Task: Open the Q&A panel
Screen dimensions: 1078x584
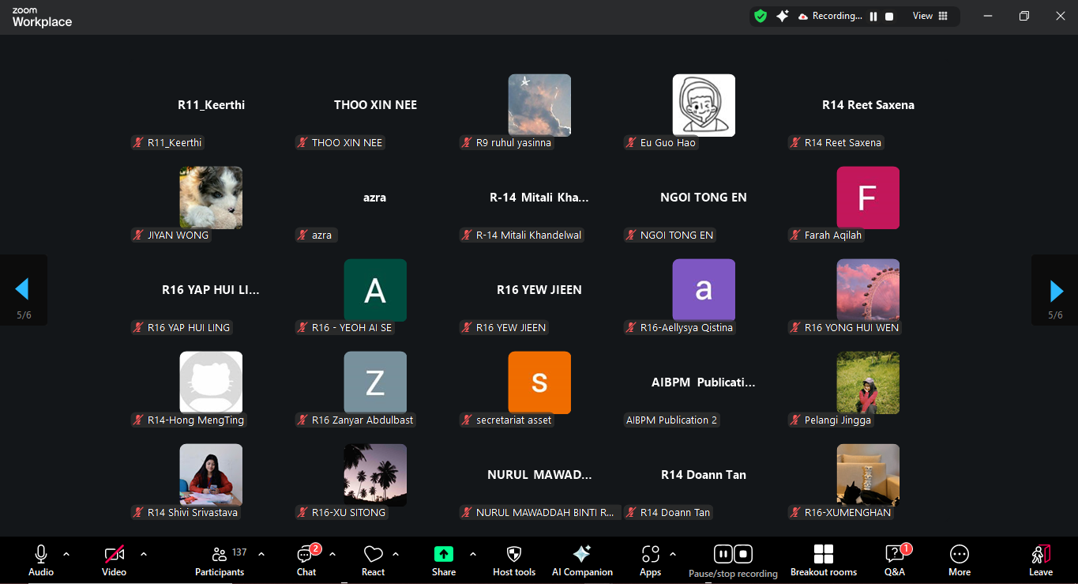Action: pyautogui.click(x=894, y=560)
